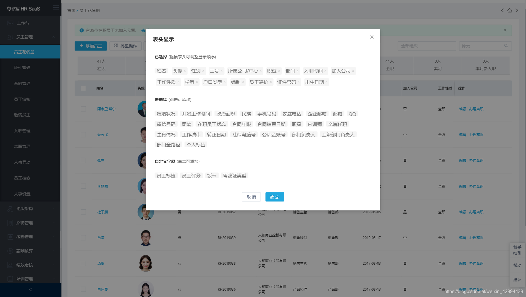Click the 工作台 sidebar icon

pyautogui.click(x=10, y=23)
